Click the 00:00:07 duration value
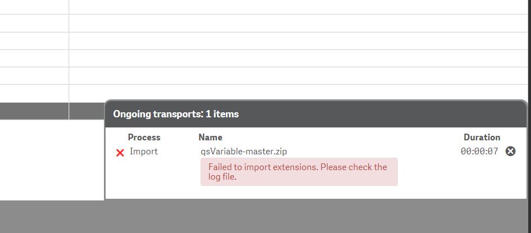 [479, 151]
